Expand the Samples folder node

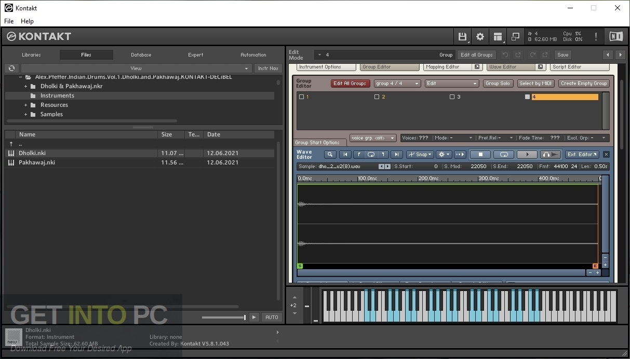(25, 114)
